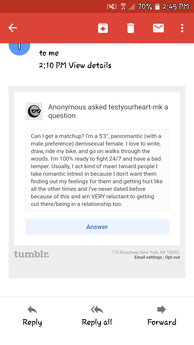Tap the Forward arrow icon
This screenshot has height=345, width=194.
click(x=161, y=309)
